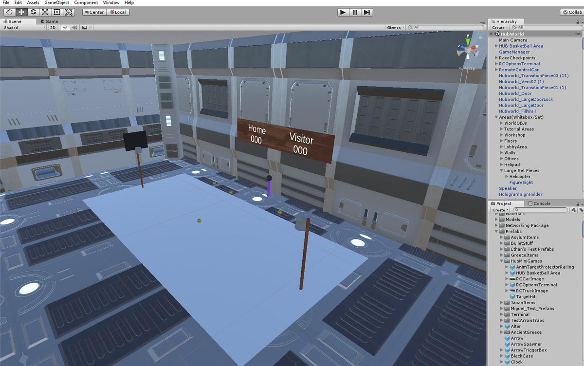Select the Rect transform tool
This screenshot has width=584, height=366.
(x=57, y=12)
